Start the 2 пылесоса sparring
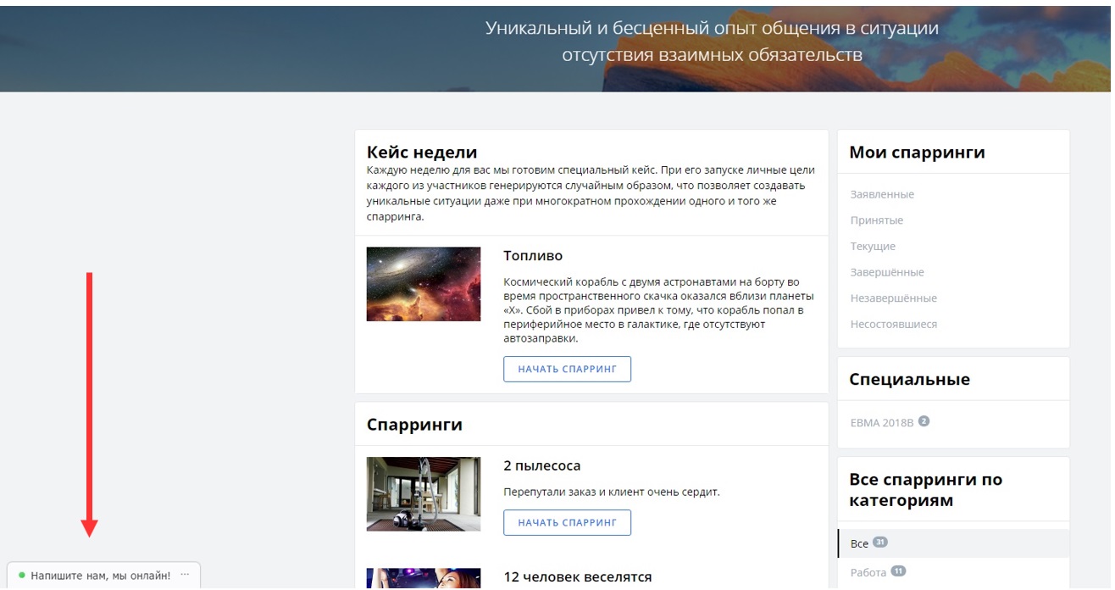The height and width of the screenshot is (590, 1115). tap(567, 523)
